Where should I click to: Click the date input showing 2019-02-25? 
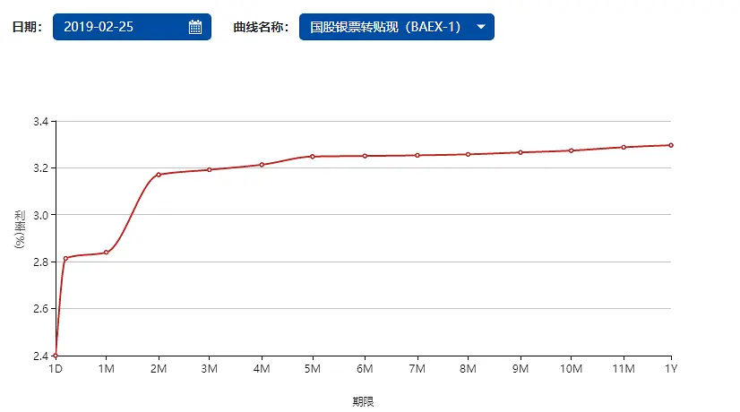click(132, 27)
